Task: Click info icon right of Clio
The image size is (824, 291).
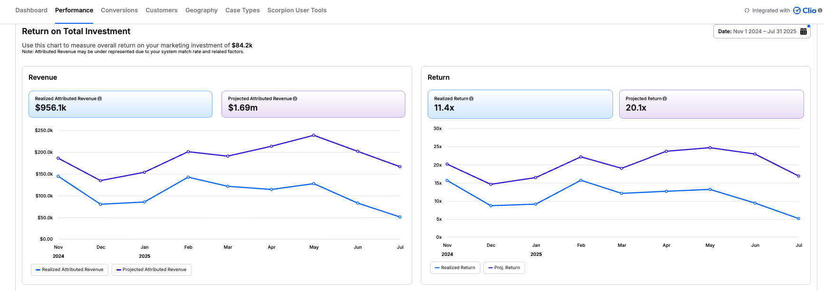Action: click(x=820, y=10)
